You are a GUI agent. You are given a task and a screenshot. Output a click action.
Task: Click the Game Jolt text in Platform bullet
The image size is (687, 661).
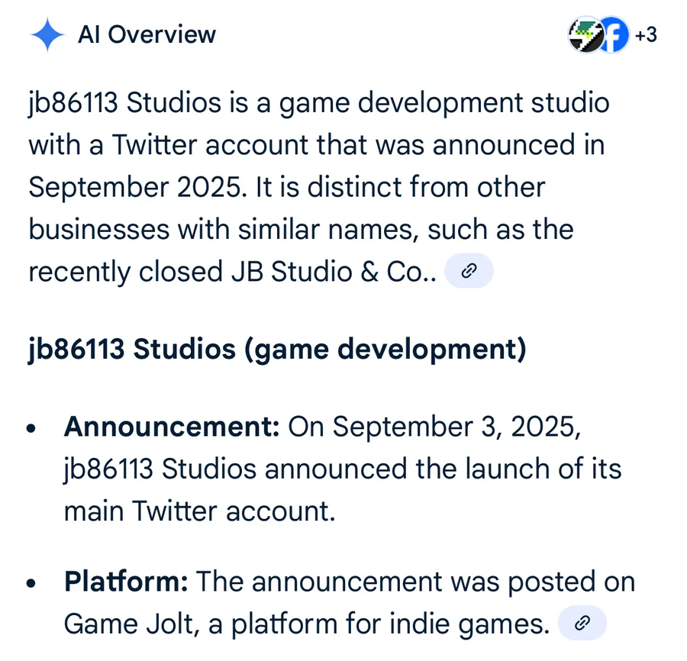click(x=128, y=624)
